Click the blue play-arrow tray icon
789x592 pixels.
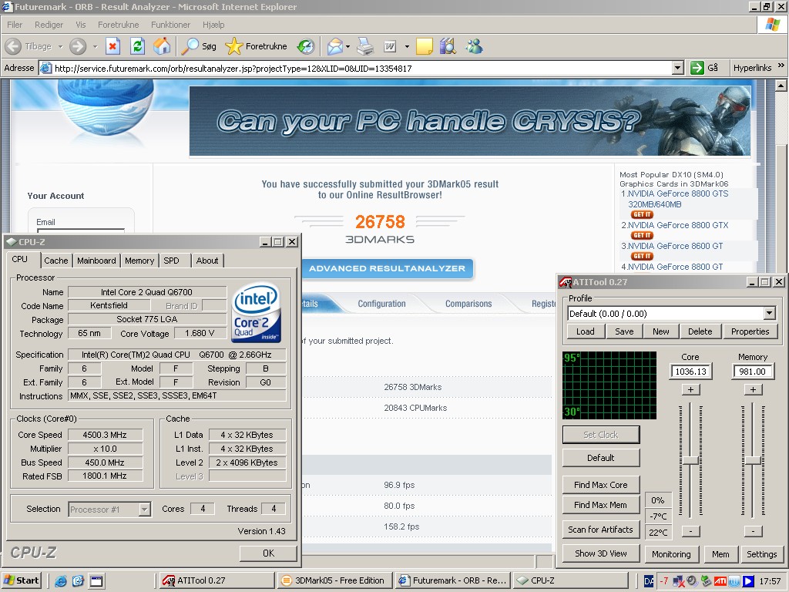[748, 581]
